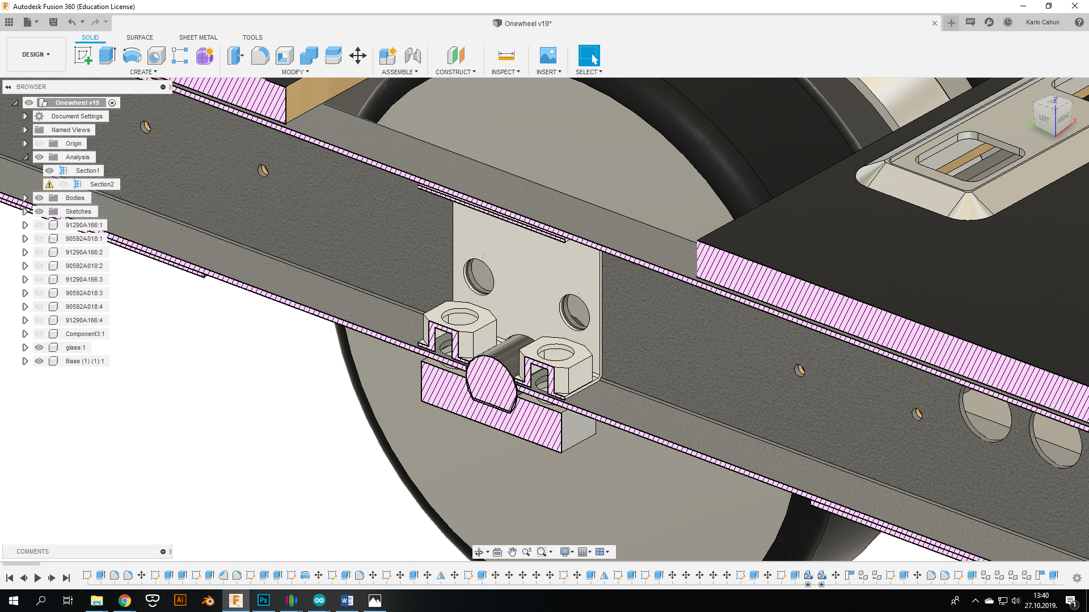
Task: Select the New Component tool
Action: coord(389,56)
